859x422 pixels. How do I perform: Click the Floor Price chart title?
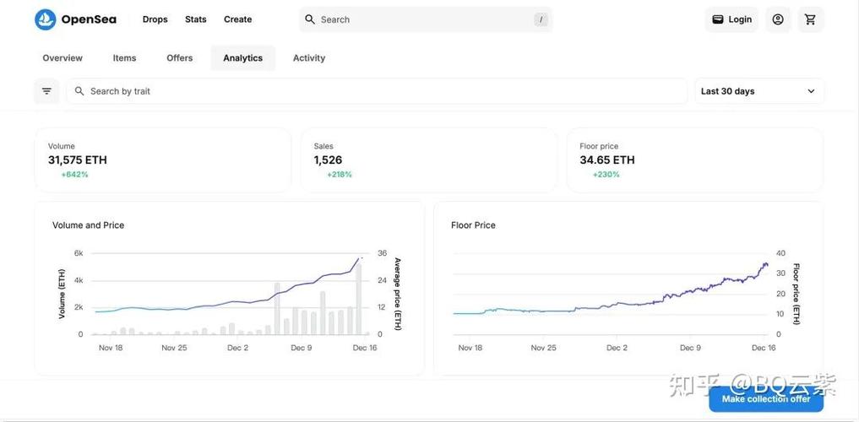coord(473,225)
